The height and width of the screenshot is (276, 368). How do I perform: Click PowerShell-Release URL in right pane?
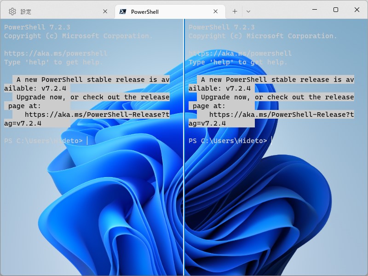coord(282,115)
